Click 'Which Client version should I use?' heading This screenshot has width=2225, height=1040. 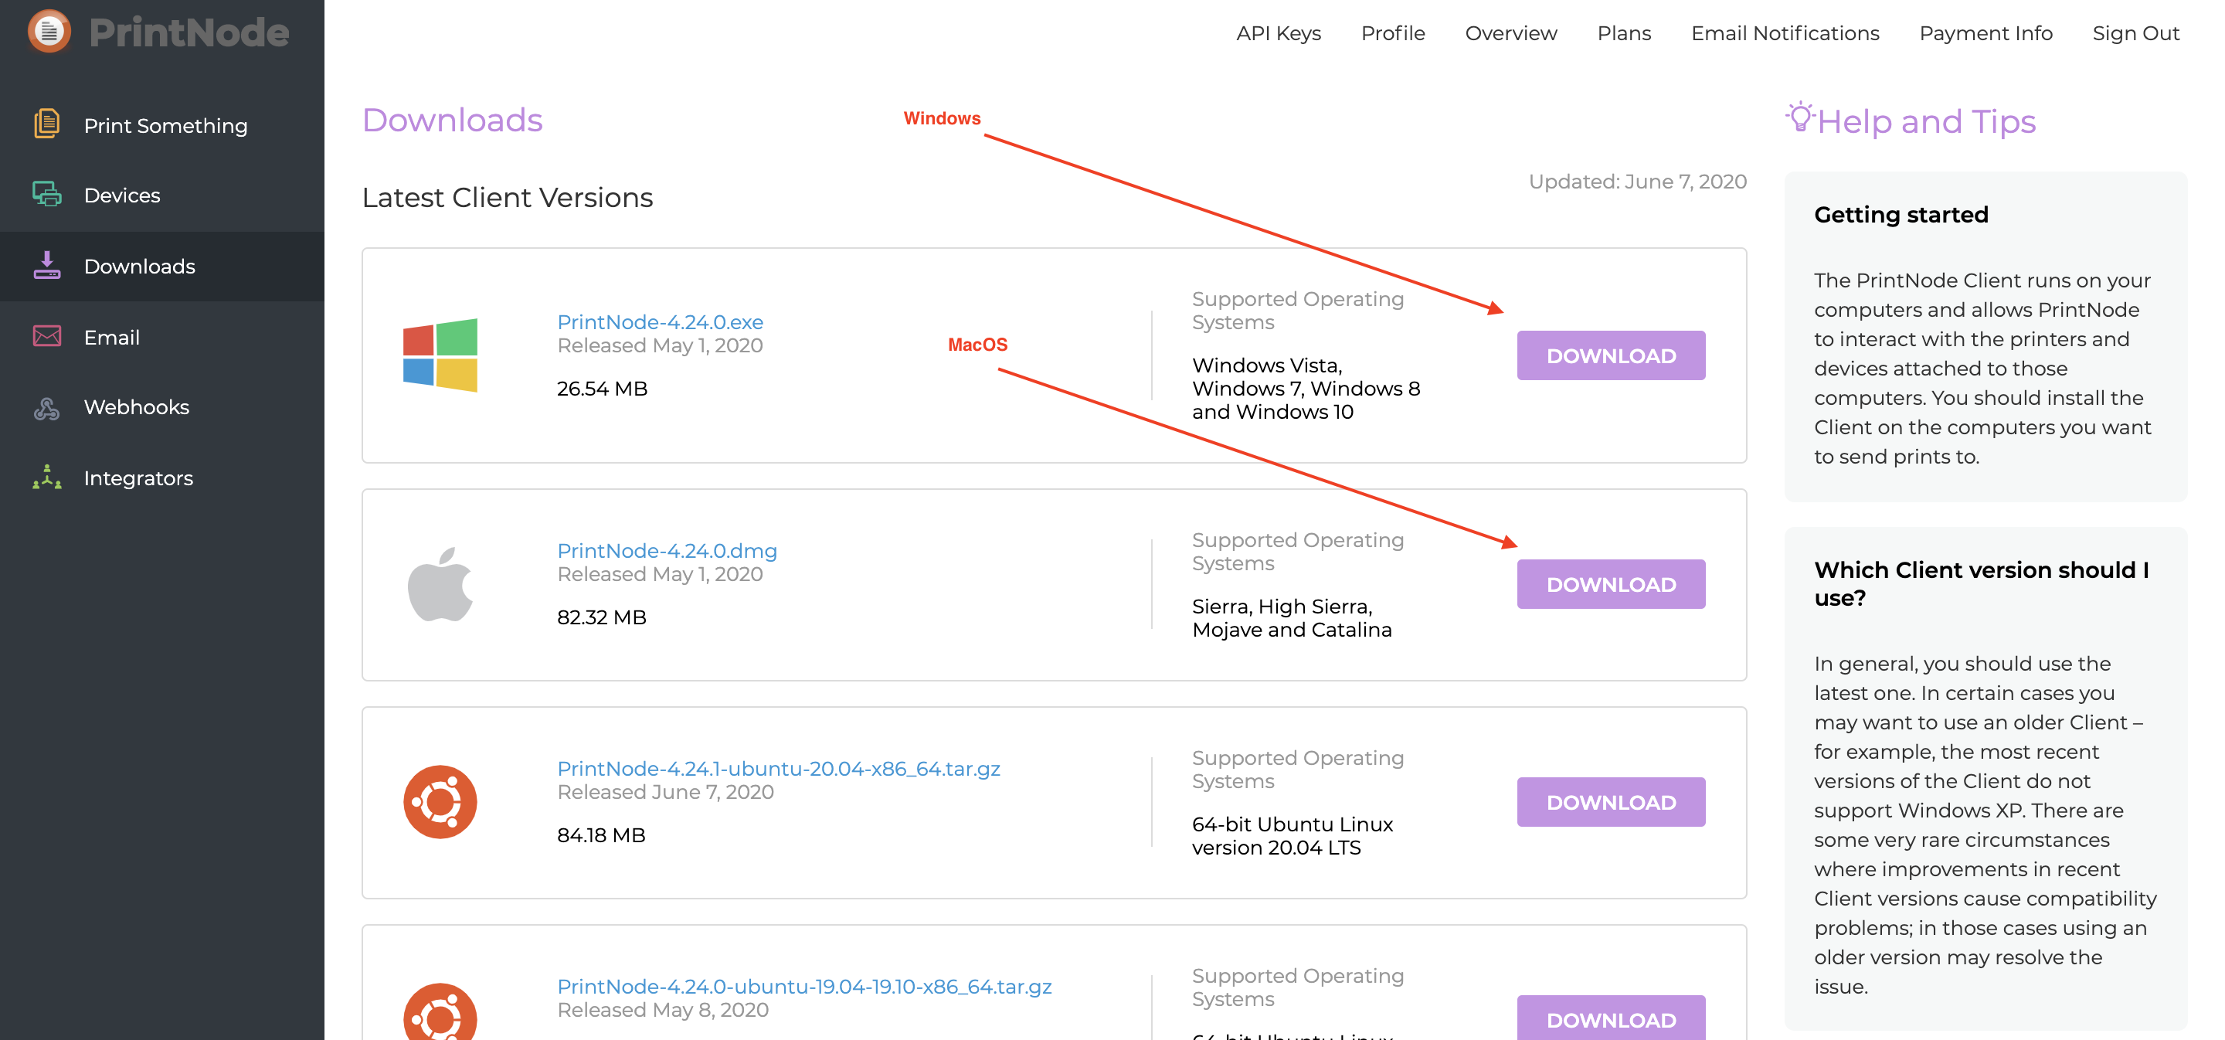tap(1982, 584)
